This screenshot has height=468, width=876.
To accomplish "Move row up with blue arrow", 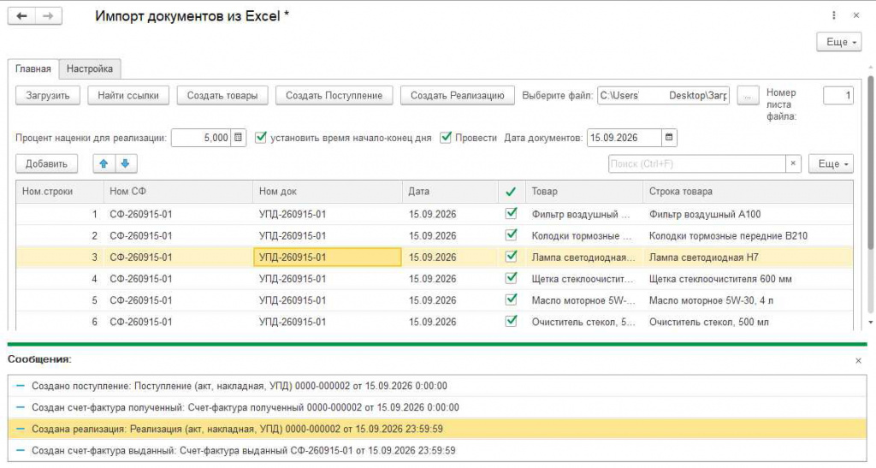I will [104, 163].
